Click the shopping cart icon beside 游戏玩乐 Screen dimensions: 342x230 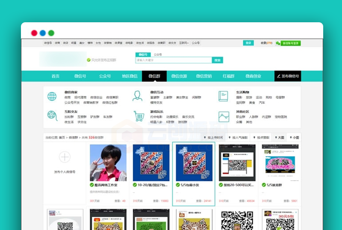[x=139, y=116]
